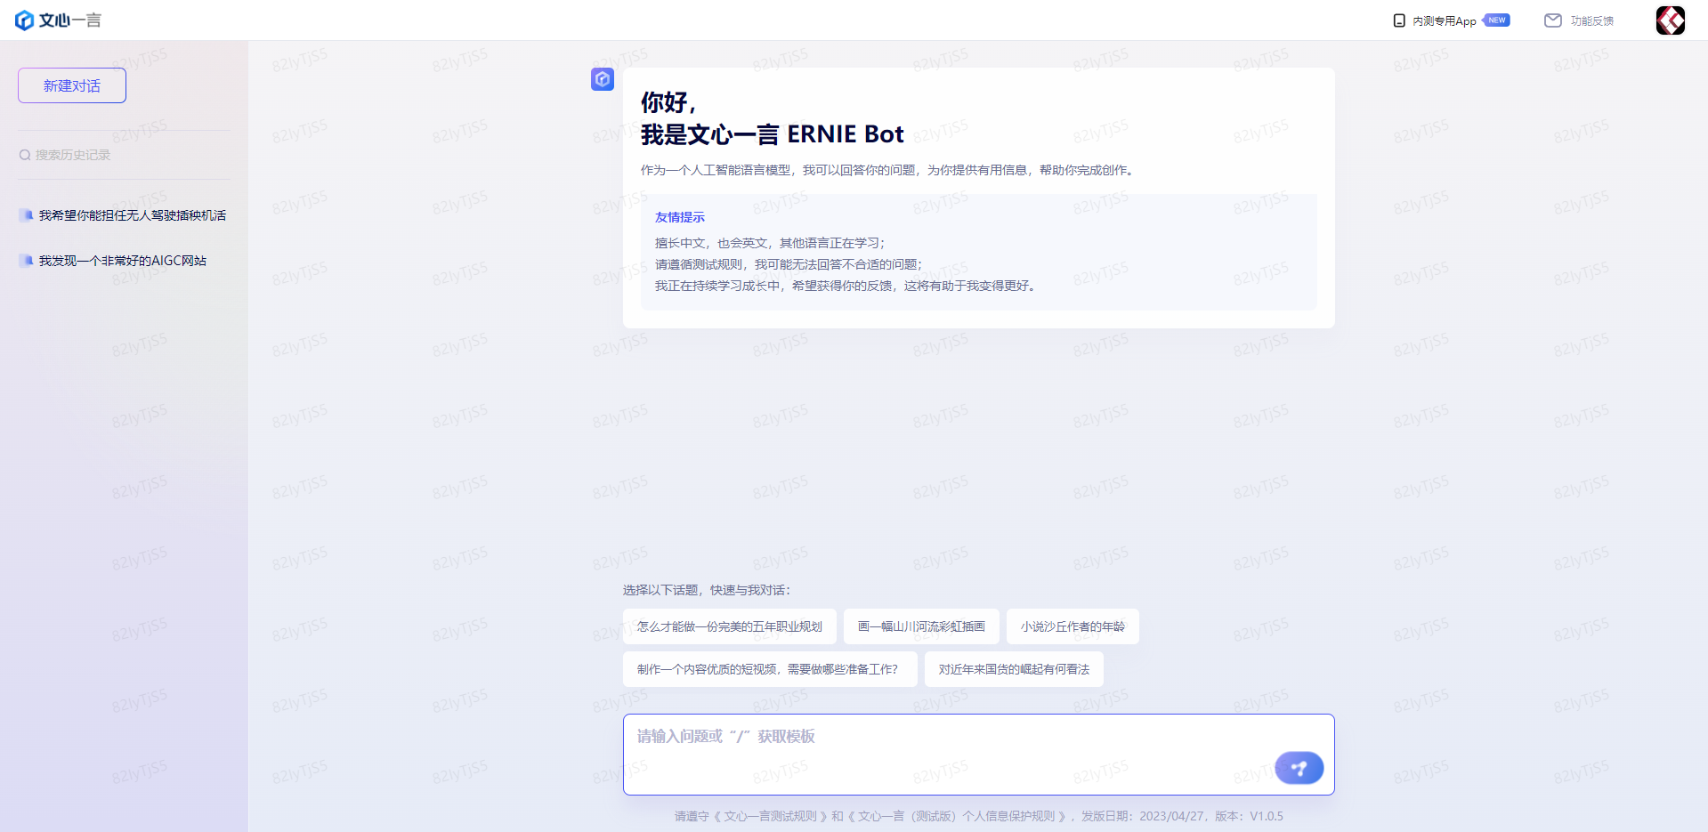
Task: Focus the 搜索历史记录 search field
Action: tap(125, 155)
